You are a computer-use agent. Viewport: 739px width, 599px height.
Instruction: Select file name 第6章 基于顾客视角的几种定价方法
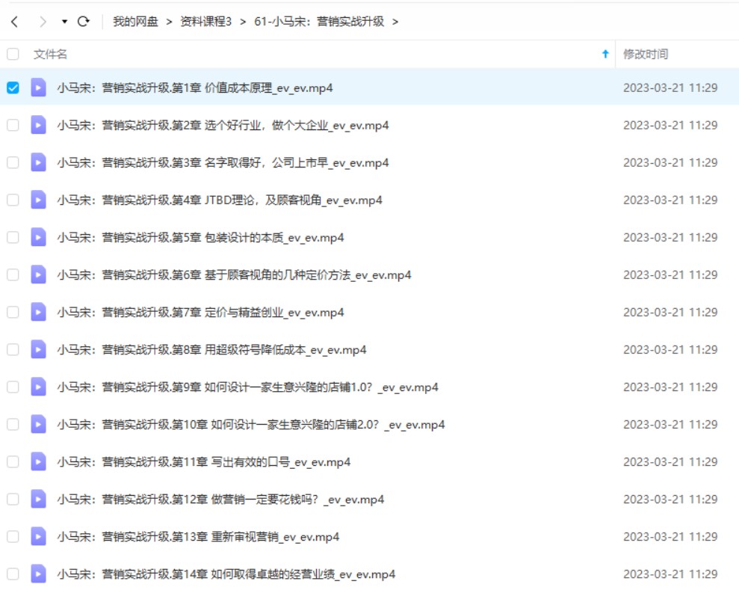point(234,275)
